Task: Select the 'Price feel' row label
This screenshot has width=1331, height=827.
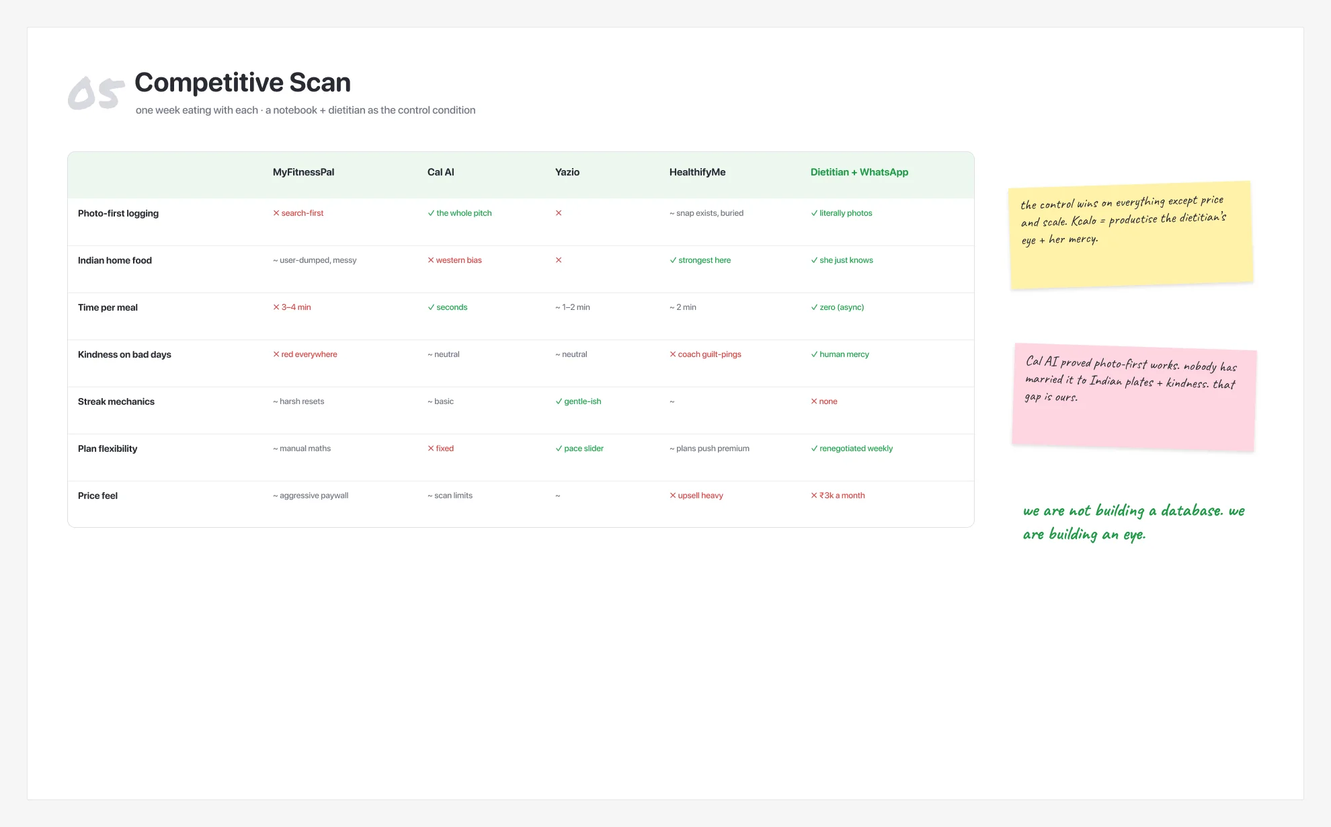Action: 97,496
